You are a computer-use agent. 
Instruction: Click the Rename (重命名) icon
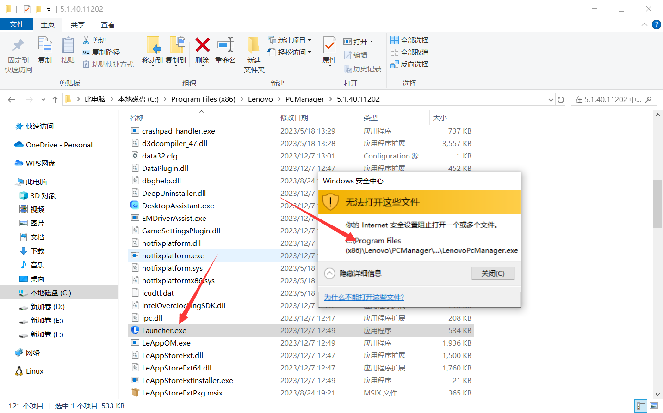[x=225, y=45]
